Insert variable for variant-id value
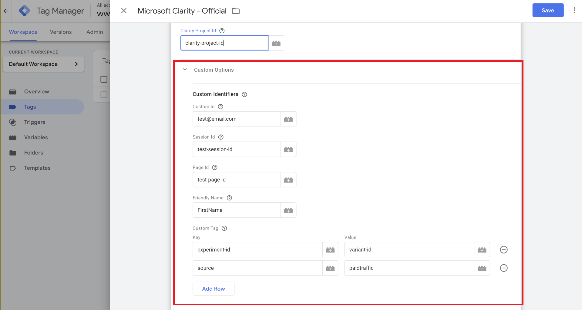This screenshot has width=582, height=310. coord(482,250)
